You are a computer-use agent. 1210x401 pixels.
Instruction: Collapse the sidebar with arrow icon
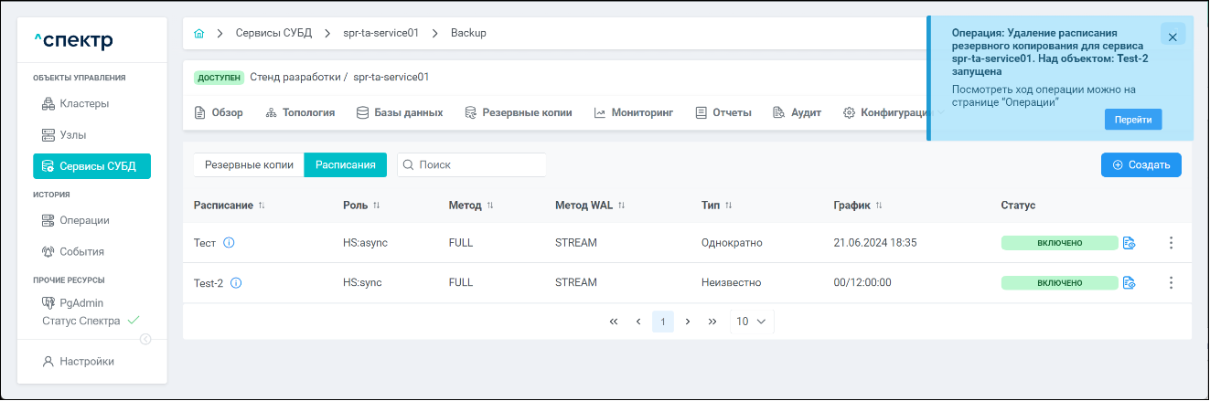[145, 339]
